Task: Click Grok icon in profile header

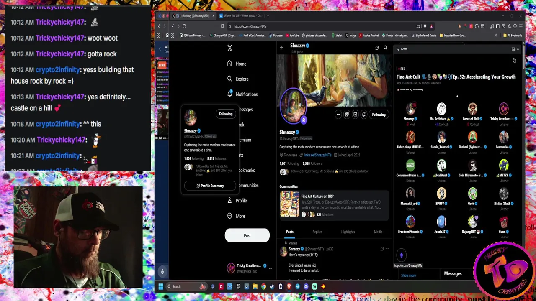Action: (x=377, y=48)
